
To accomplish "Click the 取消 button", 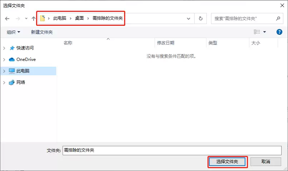I will tap(266, 162).
